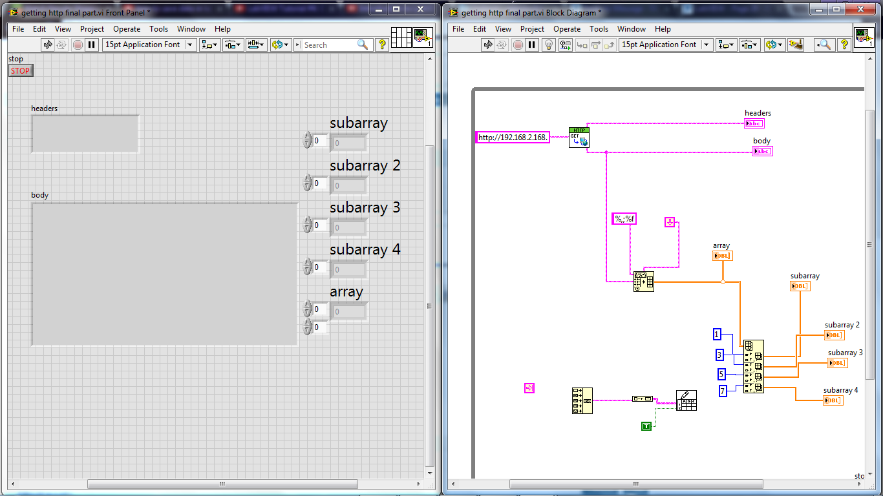
Task: Run the VI from Block Diagram toolbar
Action: tap(488, 45)
